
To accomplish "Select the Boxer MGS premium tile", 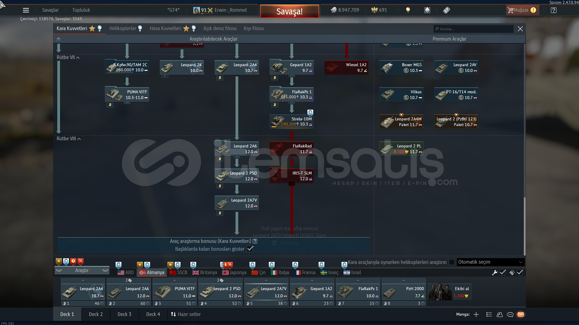I will (401, 67).
